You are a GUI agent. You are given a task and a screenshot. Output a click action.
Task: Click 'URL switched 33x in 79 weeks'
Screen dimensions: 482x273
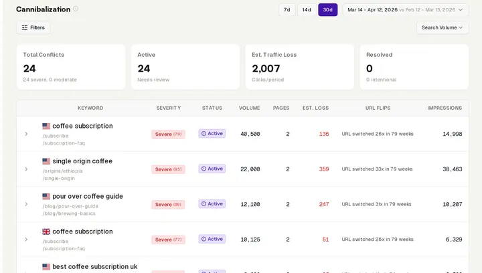tap(377, 169)
